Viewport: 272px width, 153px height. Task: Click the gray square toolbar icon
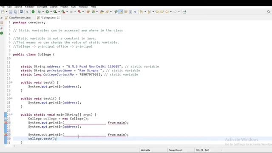pos(71,12)
